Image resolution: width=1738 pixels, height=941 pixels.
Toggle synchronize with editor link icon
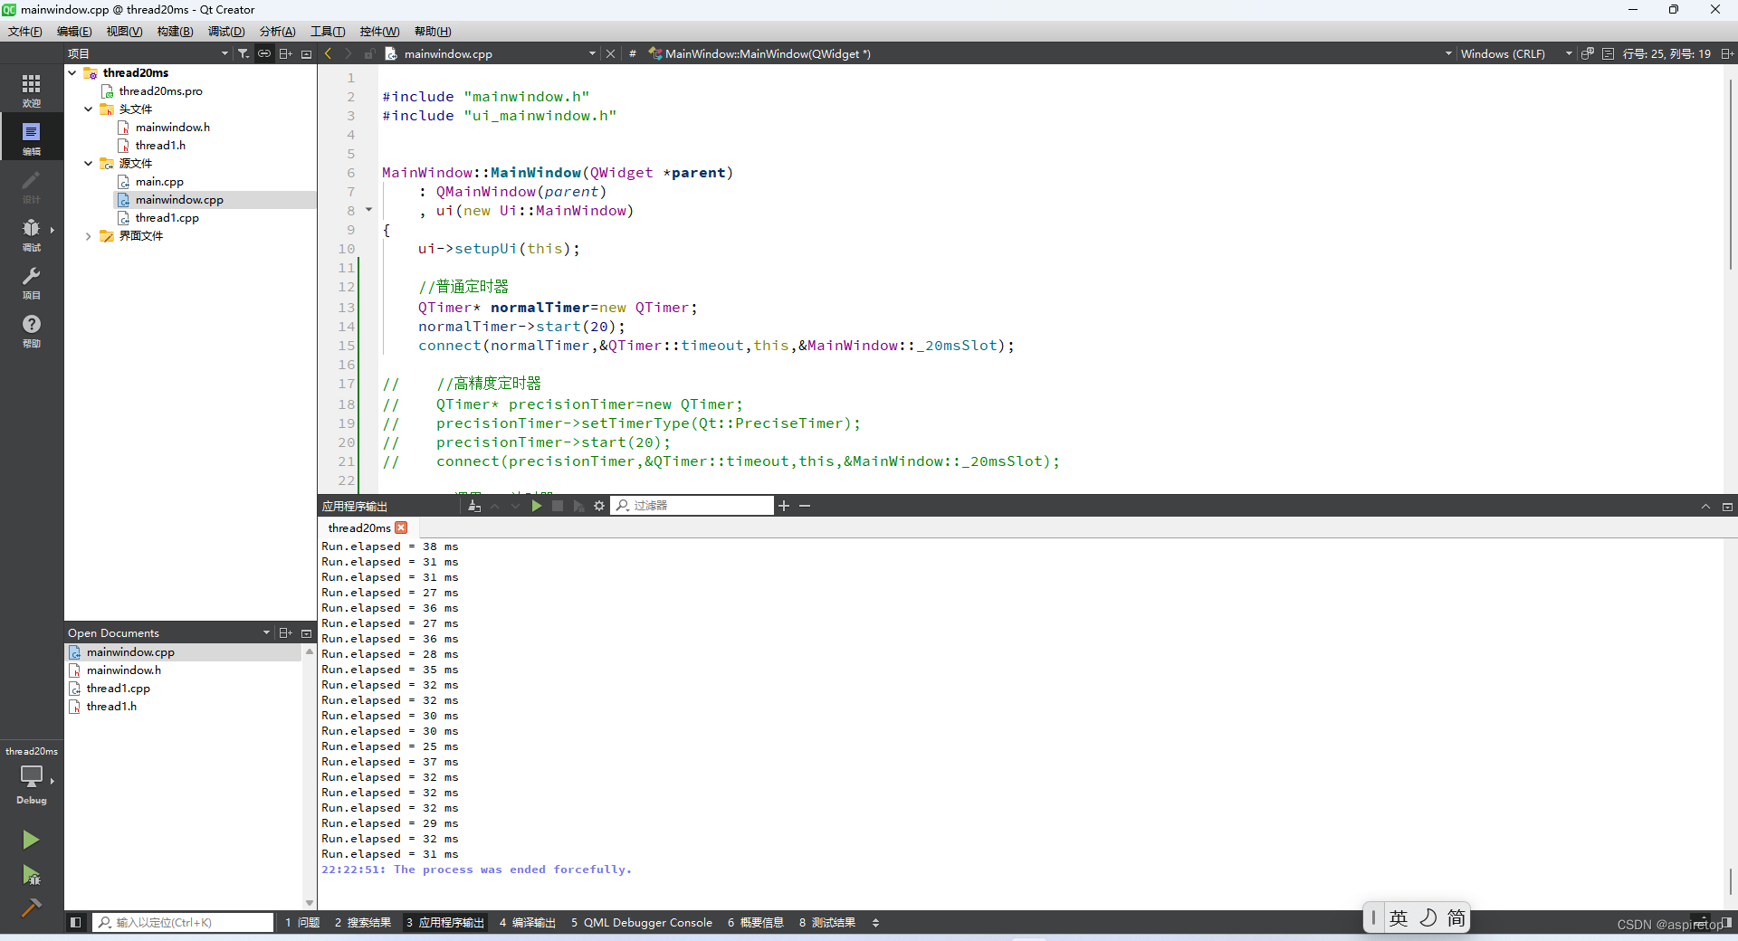(x=264, y=53)
